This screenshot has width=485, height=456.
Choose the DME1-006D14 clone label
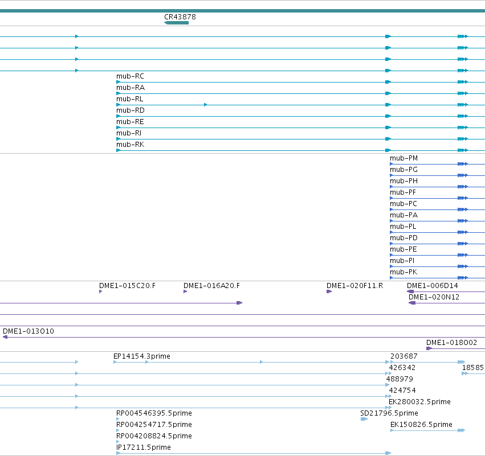pyautogui.click(x=433, y=286)
